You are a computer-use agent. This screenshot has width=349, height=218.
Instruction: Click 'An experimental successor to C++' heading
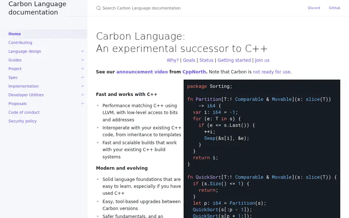pyautogui.click(x=182, y=48)
